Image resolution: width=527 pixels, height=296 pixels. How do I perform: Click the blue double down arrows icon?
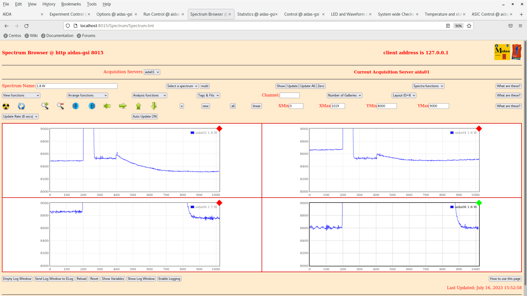(76, 106)
